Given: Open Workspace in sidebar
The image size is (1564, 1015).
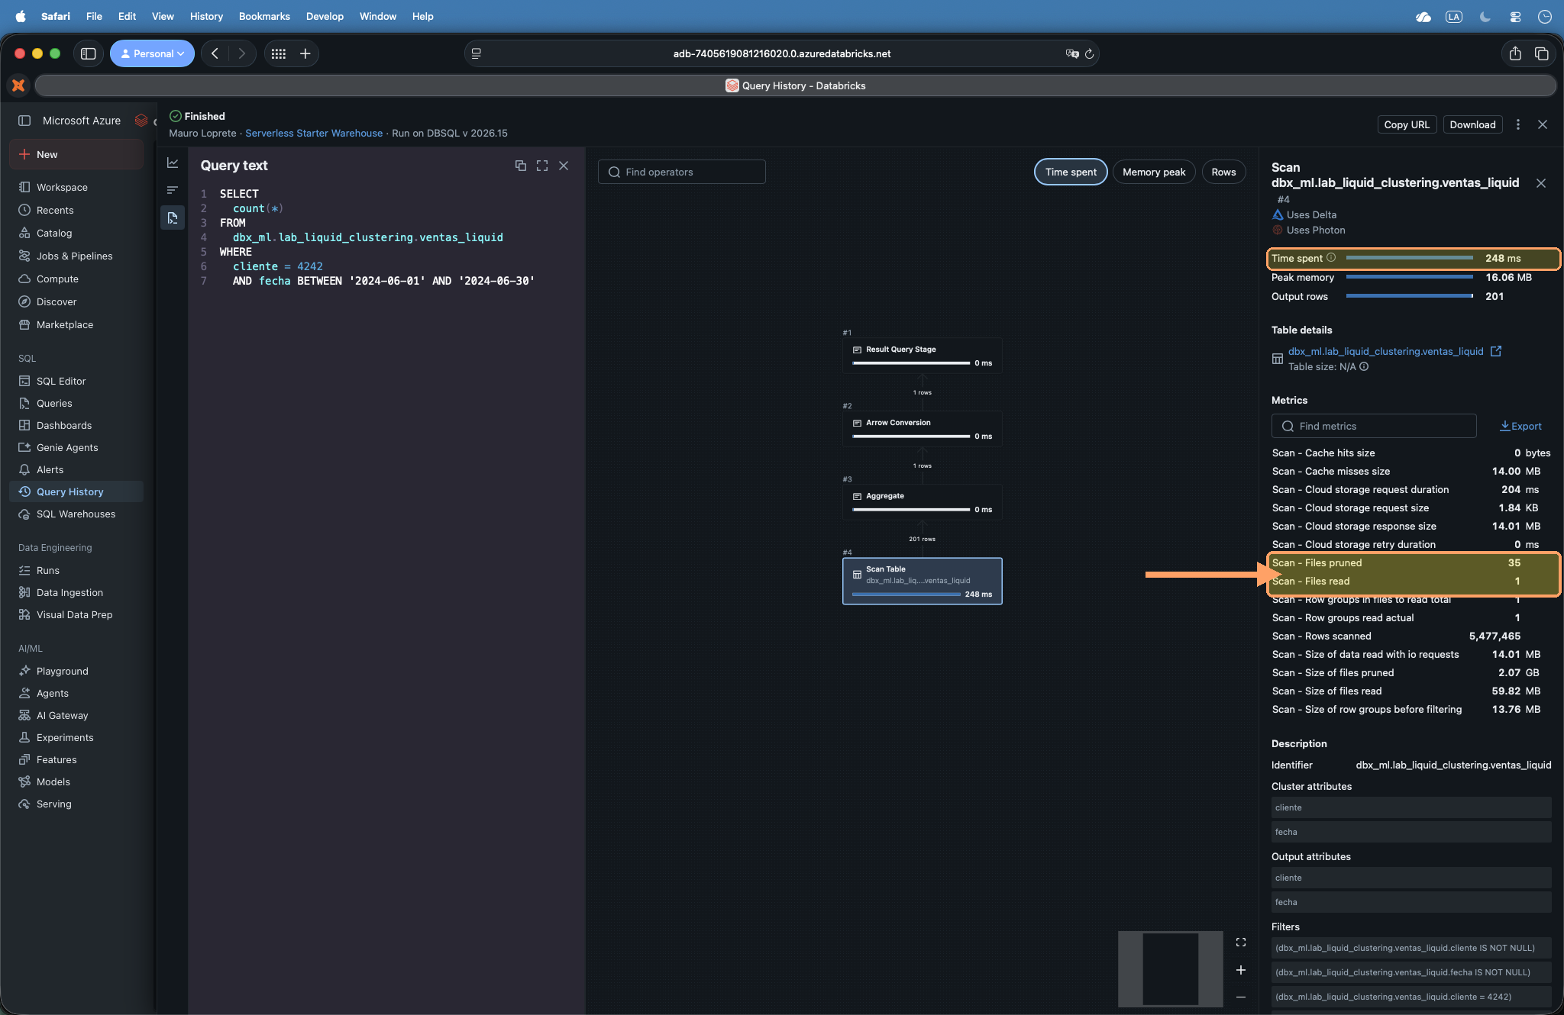Looking at the screenshot, I should pos(76,187).
